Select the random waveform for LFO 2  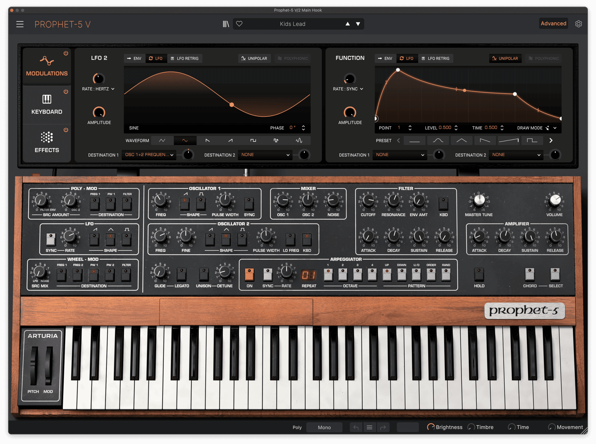pyautogui.click(x=299, y=140)
